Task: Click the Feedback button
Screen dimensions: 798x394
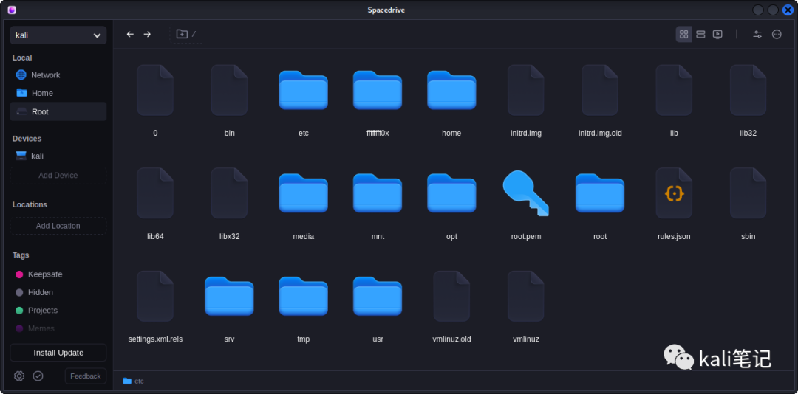Action: pyautogui.click(x=86, y=376)
